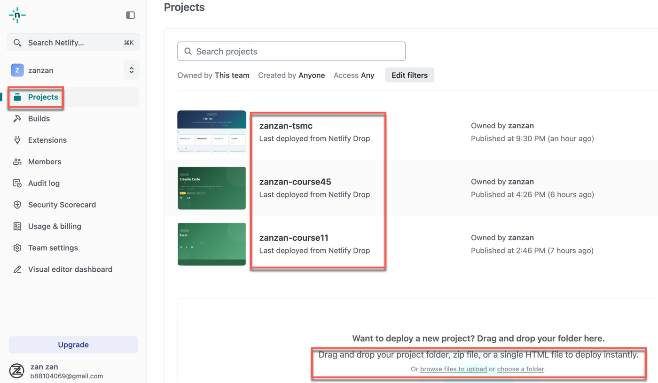Image resolution: width=658 pixels, height=383 pixels.
Task: Click the browse files to upload link
Action: [454, 369]
